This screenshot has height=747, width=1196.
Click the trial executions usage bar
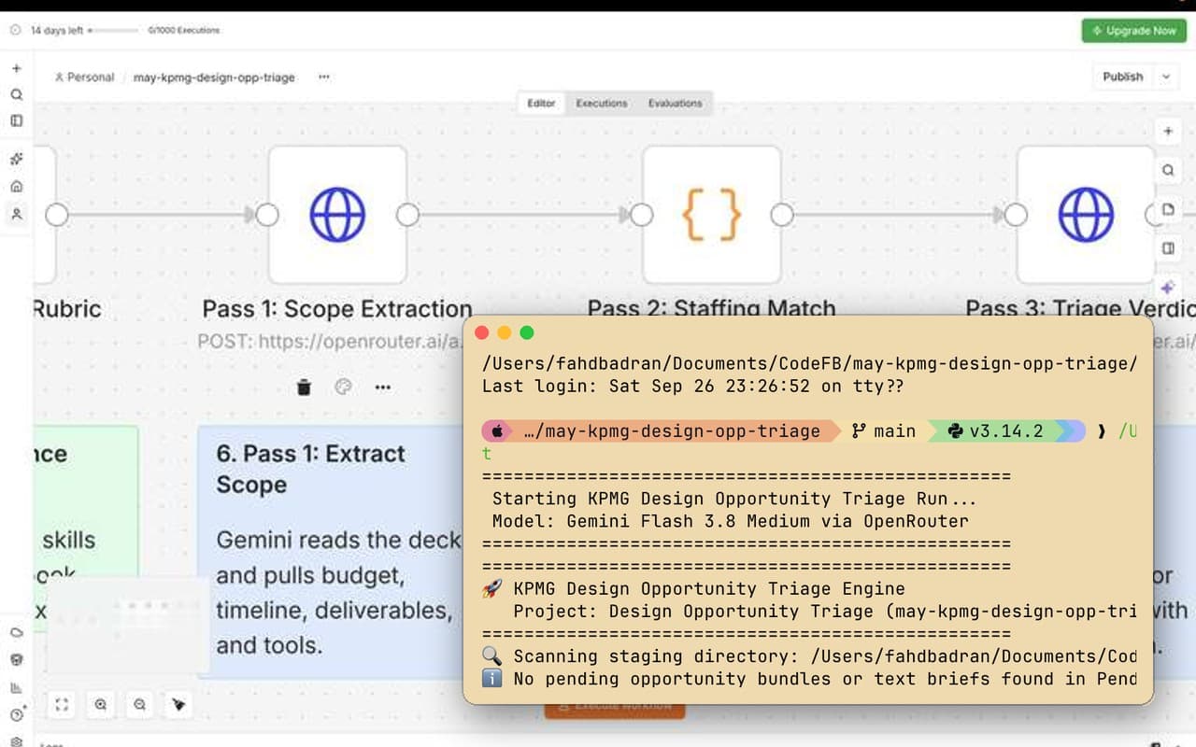pos(114,31)
